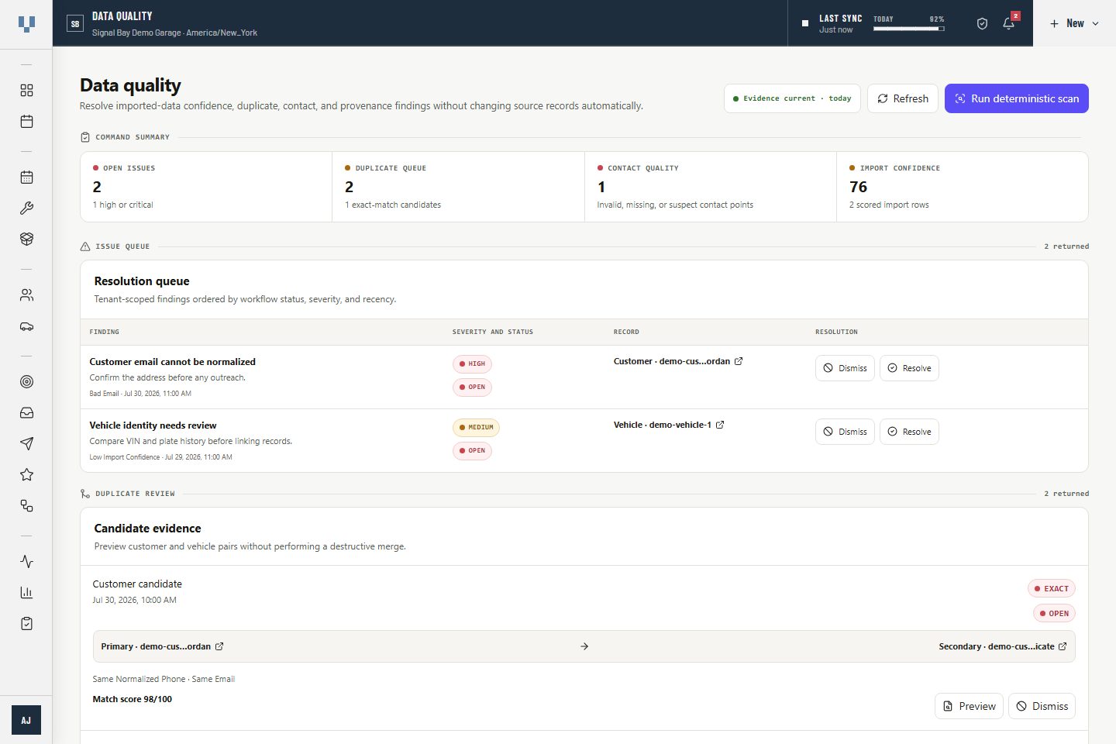Image resolution: width=1116 pixels, height=744 pixels.
Task: Click the HIGH severity badge
Action: click(x=472, y=363)
